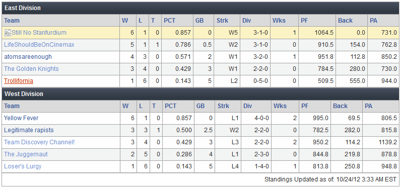Click the Trollifornia team link
This screenshot has height=188, width=401.
tap(19, 81)
